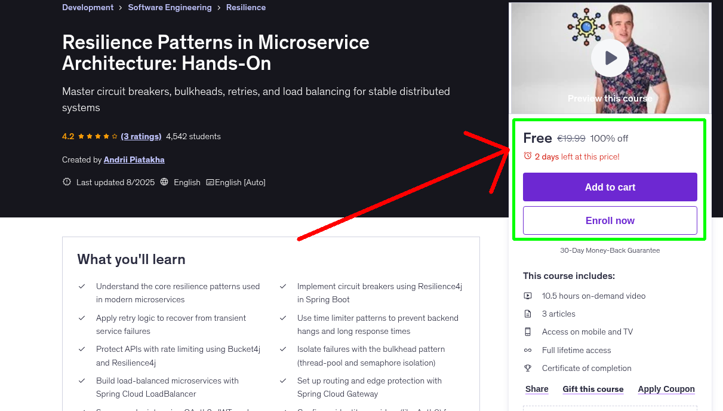This screenshot has height=411, width=723.
Task: Open the Software Engineering breadcrumb
Action: [170, 7]
